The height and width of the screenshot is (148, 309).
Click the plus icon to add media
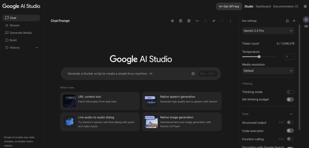tap(193, 74)
